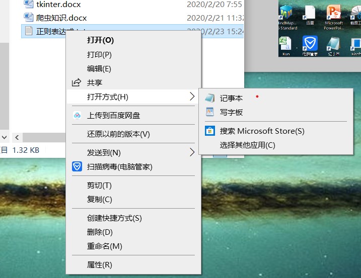
Task: Click 共享 share entry in the context menu
Action: pyautogui.click(x=95, y=83)
